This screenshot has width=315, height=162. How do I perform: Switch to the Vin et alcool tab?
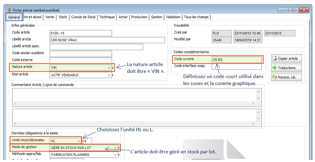[x=33, y=17]
